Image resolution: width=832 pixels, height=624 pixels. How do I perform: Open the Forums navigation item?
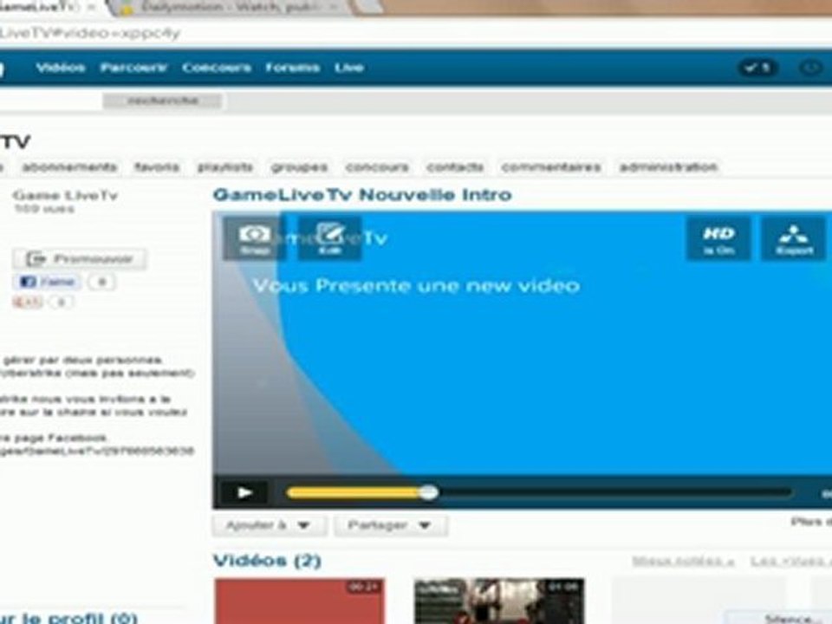[x=292, y=68]
